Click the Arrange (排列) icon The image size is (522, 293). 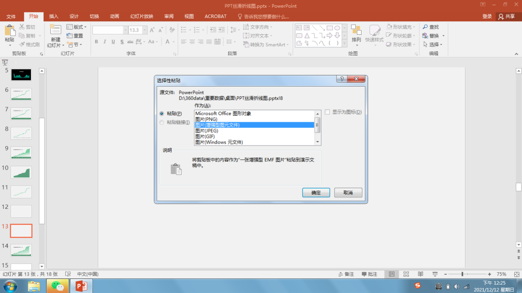pyautogui.click(x=356, y=30)
